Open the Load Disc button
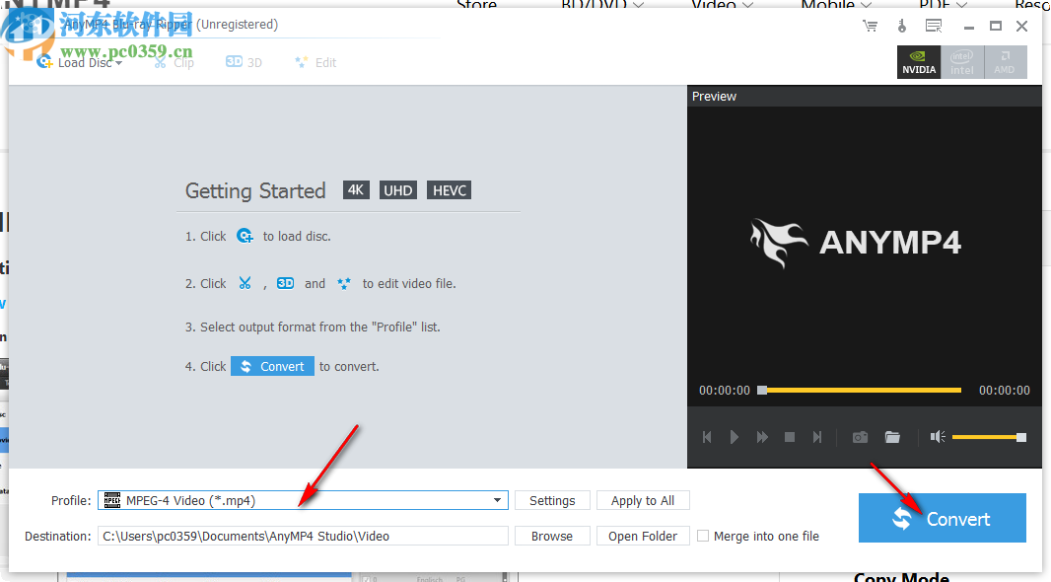This screenshot has width=1051, height=582. 79,62
